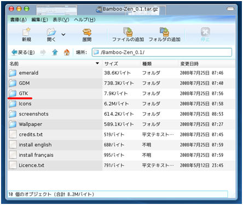This screenshot has height=205, width=243.
Task: Click the 'install français' file name
Action: pyautogui.click(x=36, y=155)
